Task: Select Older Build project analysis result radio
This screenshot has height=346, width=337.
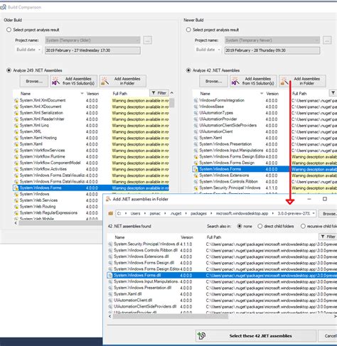Action: pyautogui.click(x=9, y=30)
